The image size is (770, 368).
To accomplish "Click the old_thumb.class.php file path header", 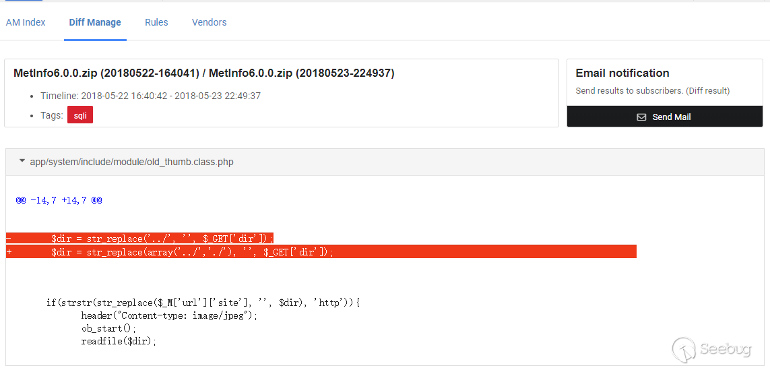I will pos(131,162).
